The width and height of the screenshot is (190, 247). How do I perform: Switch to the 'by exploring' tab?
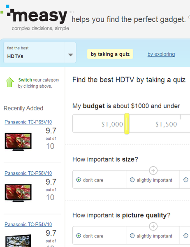(x=161, y=54)
